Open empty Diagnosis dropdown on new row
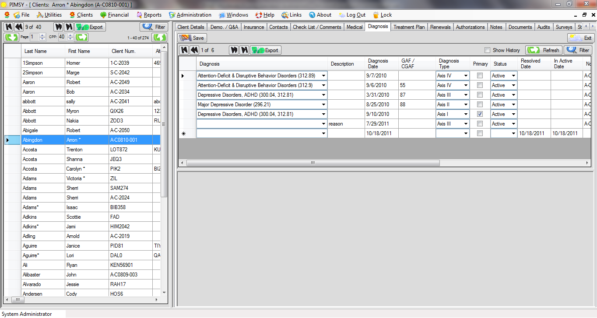 point(323,133)
